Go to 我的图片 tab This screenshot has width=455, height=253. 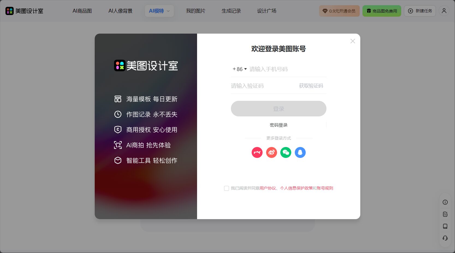[x=196, y=11]
